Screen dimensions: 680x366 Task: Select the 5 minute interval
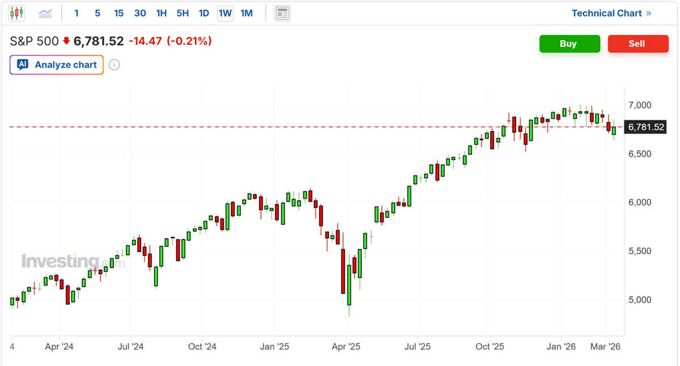point(98,13)
